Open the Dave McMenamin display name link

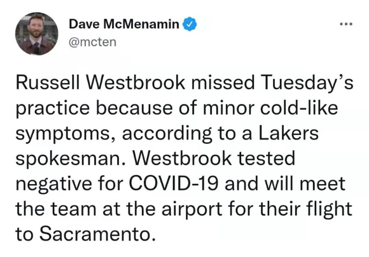(124, 24)
